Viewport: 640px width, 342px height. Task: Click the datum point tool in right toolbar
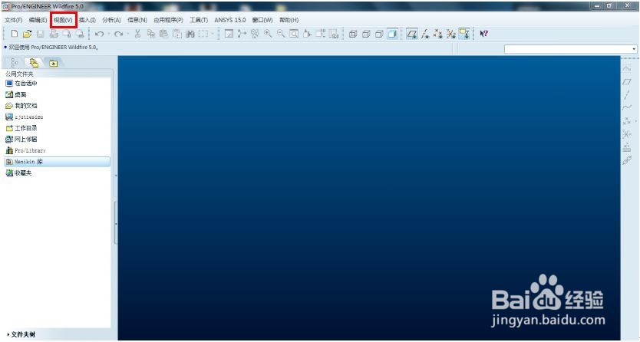pos(626,121)
